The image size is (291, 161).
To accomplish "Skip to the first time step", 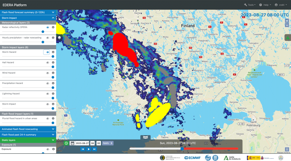I will point(83,149).
